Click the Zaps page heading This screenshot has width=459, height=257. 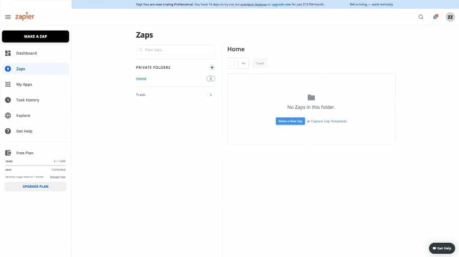(144, 35)
